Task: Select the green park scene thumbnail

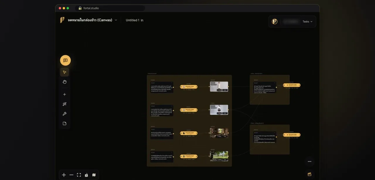Action: pyautogui.click(x=219, y=156)
